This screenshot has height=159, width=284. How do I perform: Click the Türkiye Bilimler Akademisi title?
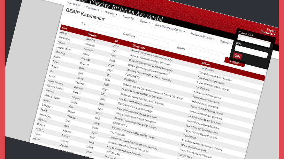[126, 10]
